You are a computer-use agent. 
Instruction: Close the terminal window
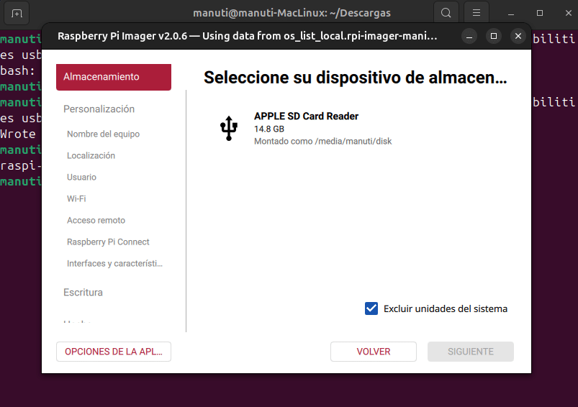click(569, 13)
